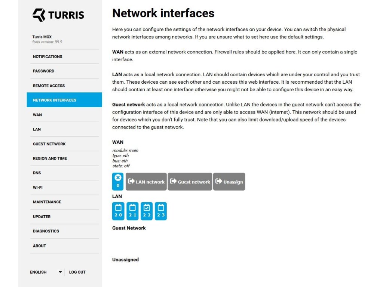The height and width of the screenshot is (287, 383).
Task: Select LAN port 2-3 icon
Action: [161, 211]
